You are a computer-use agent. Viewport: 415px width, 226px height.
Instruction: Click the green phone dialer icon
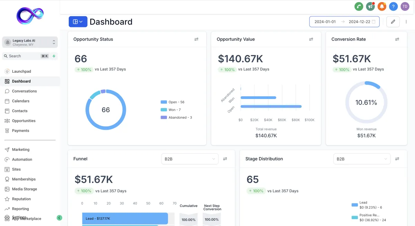(x=359, y=6)
